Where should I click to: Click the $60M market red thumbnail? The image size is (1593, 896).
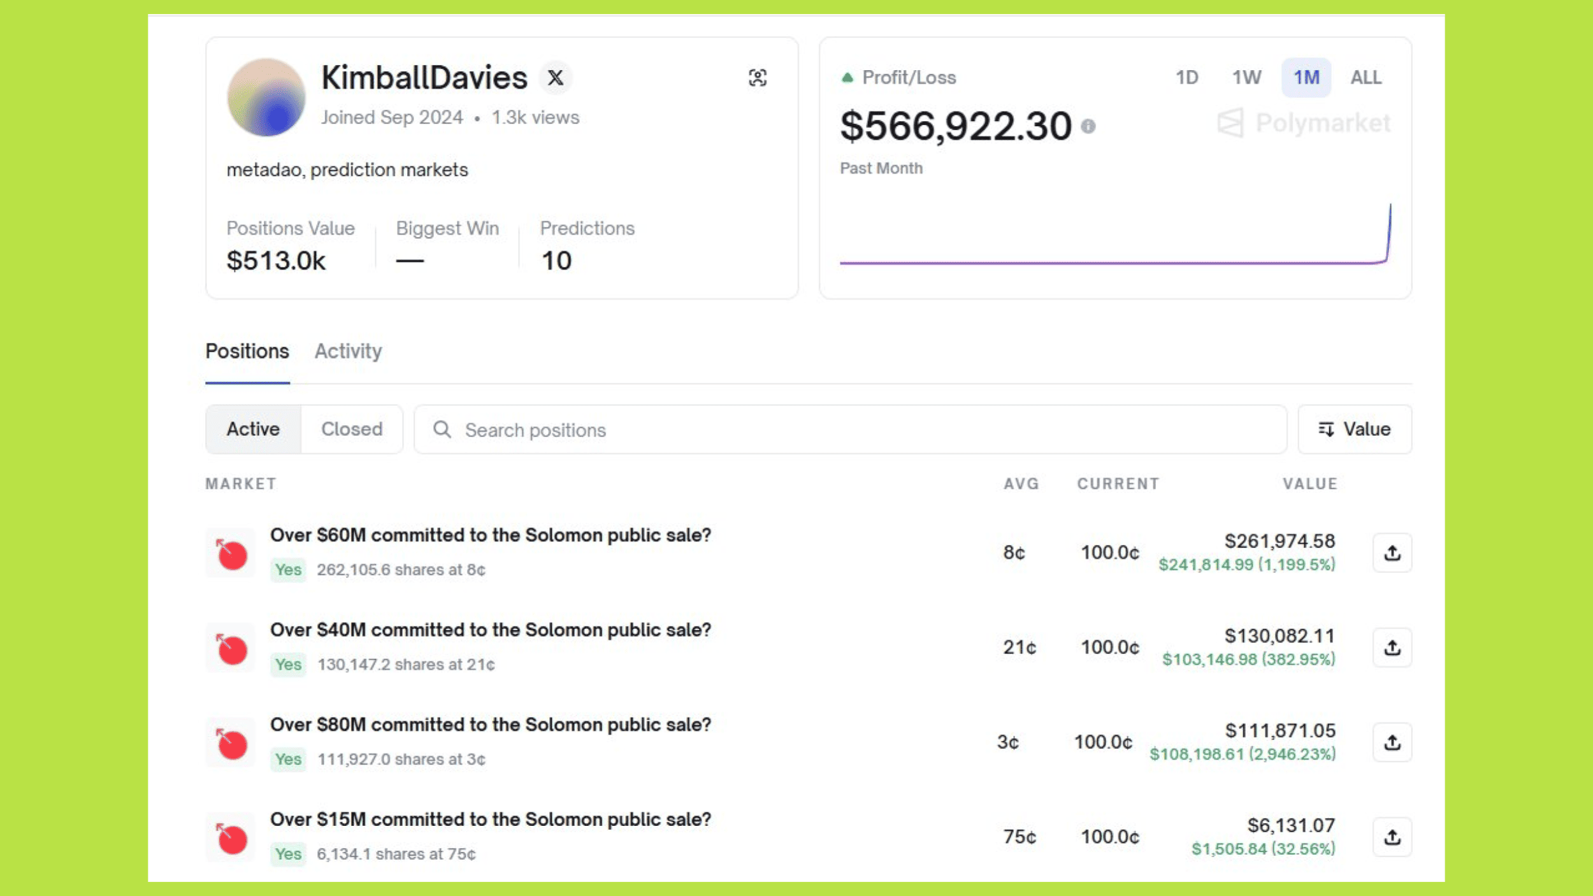[x=231, y=554]
